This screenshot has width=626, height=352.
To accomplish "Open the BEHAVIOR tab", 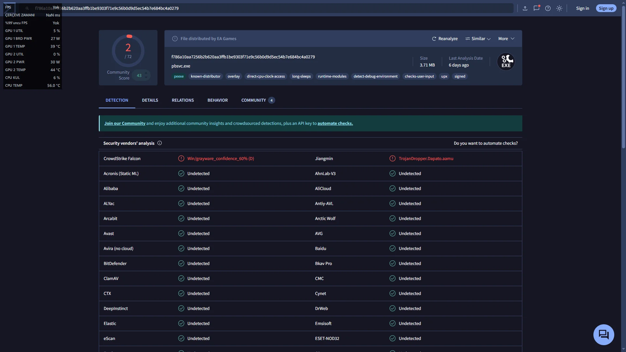I will coord(217,100).
